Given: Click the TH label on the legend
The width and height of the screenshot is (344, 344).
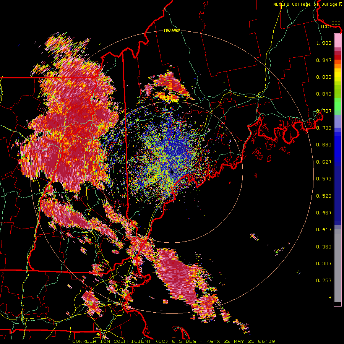Looking at the screenshot, I should coord(328,298).
